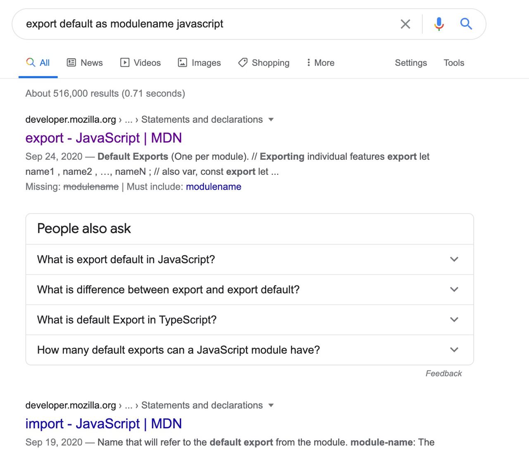This screenshot has width=529, height=451.
Task: Expand "What is default Export in TypeScript?"
Action: (454, 320)
